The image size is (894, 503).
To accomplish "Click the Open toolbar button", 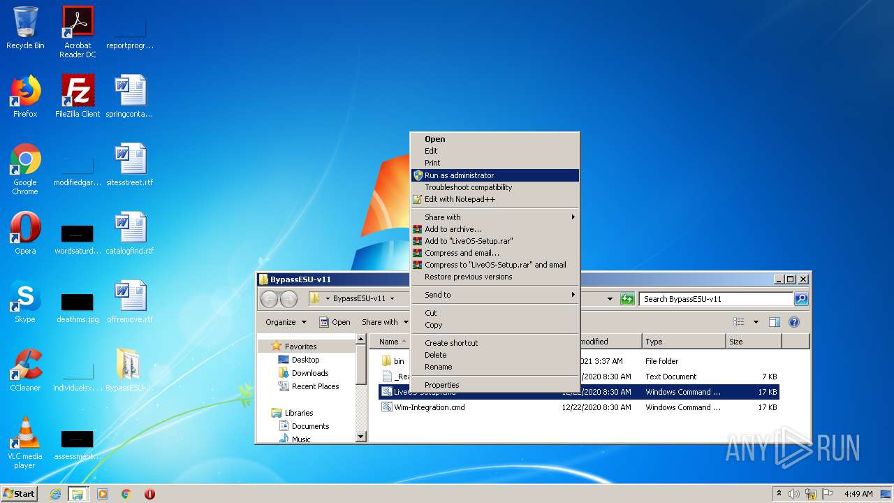I will [x=335, y=322].
